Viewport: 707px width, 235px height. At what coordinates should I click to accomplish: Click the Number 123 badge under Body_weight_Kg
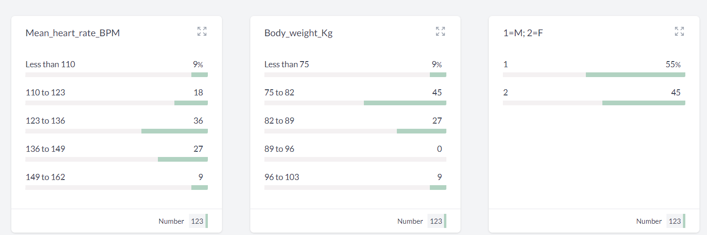[x=437, y=221]
